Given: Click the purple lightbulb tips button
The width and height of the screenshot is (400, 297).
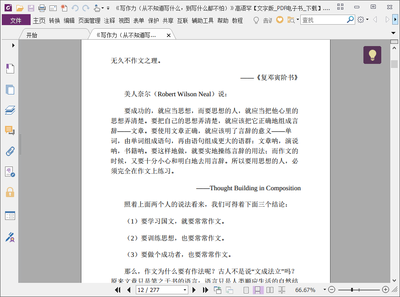Looking at the screenshot, I should tap(372, 55).
